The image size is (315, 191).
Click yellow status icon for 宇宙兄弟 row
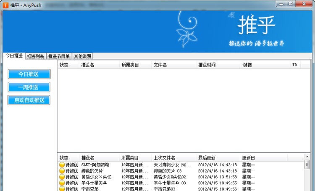[x=62, y=189]
